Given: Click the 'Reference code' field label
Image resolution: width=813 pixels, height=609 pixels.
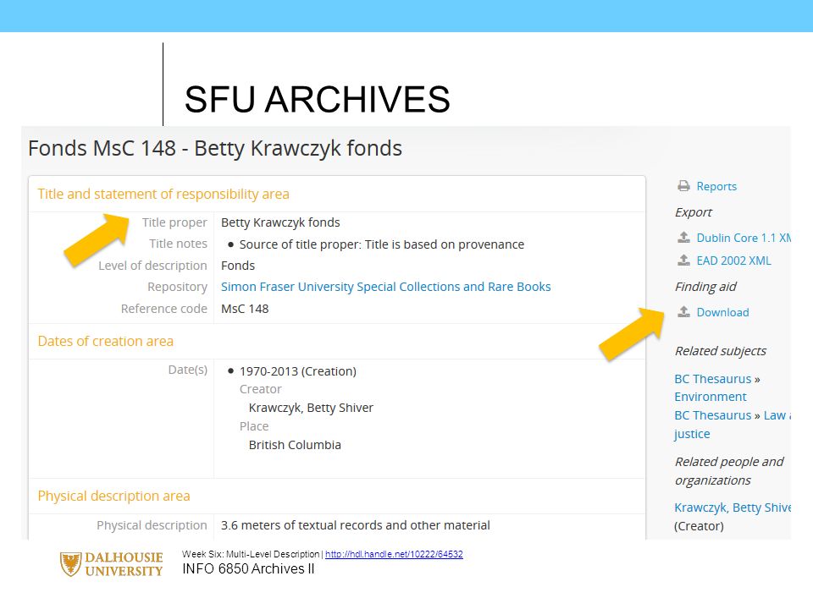Looking at the screenshot, I should [163, 309].
